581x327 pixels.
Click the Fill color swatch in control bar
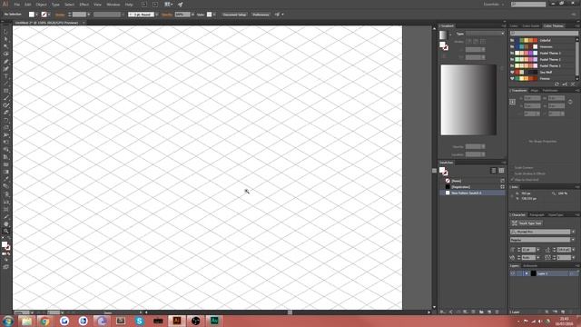pos(32,15)
